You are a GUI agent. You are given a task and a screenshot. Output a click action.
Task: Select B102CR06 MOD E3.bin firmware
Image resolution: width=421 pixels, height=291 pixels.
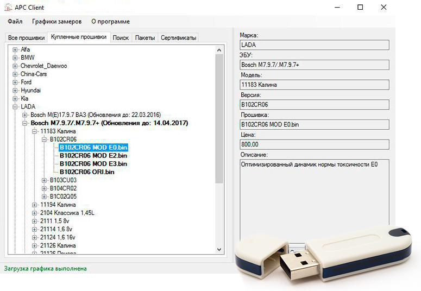pos(93,164)
